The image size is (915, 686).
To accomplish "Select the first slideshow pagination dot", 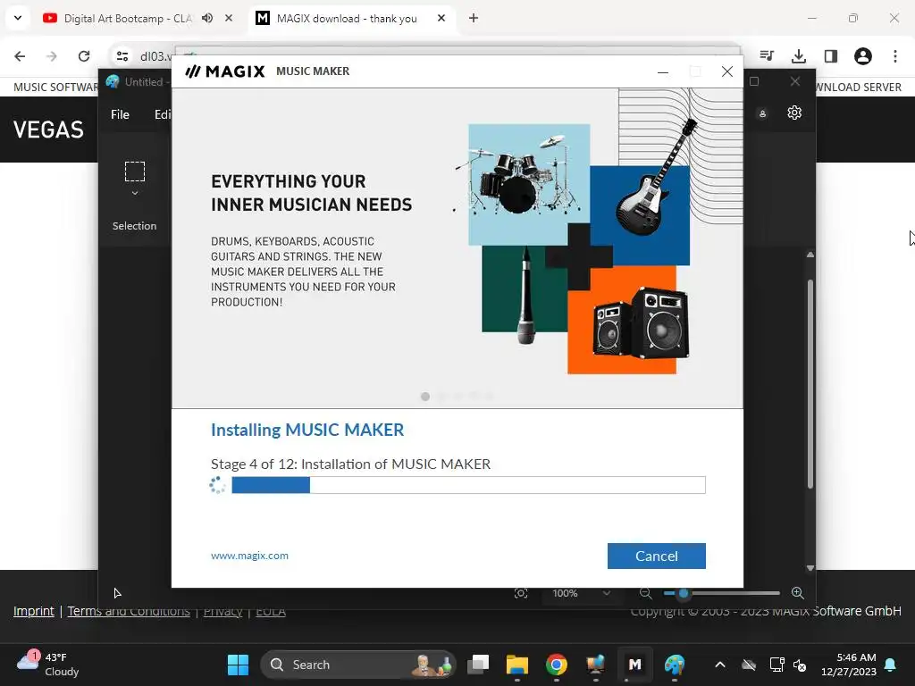I will (x=424, y=397).
